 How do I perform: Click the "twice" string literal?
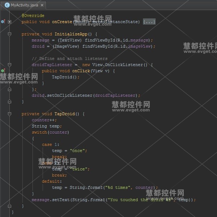click(78, 169)
